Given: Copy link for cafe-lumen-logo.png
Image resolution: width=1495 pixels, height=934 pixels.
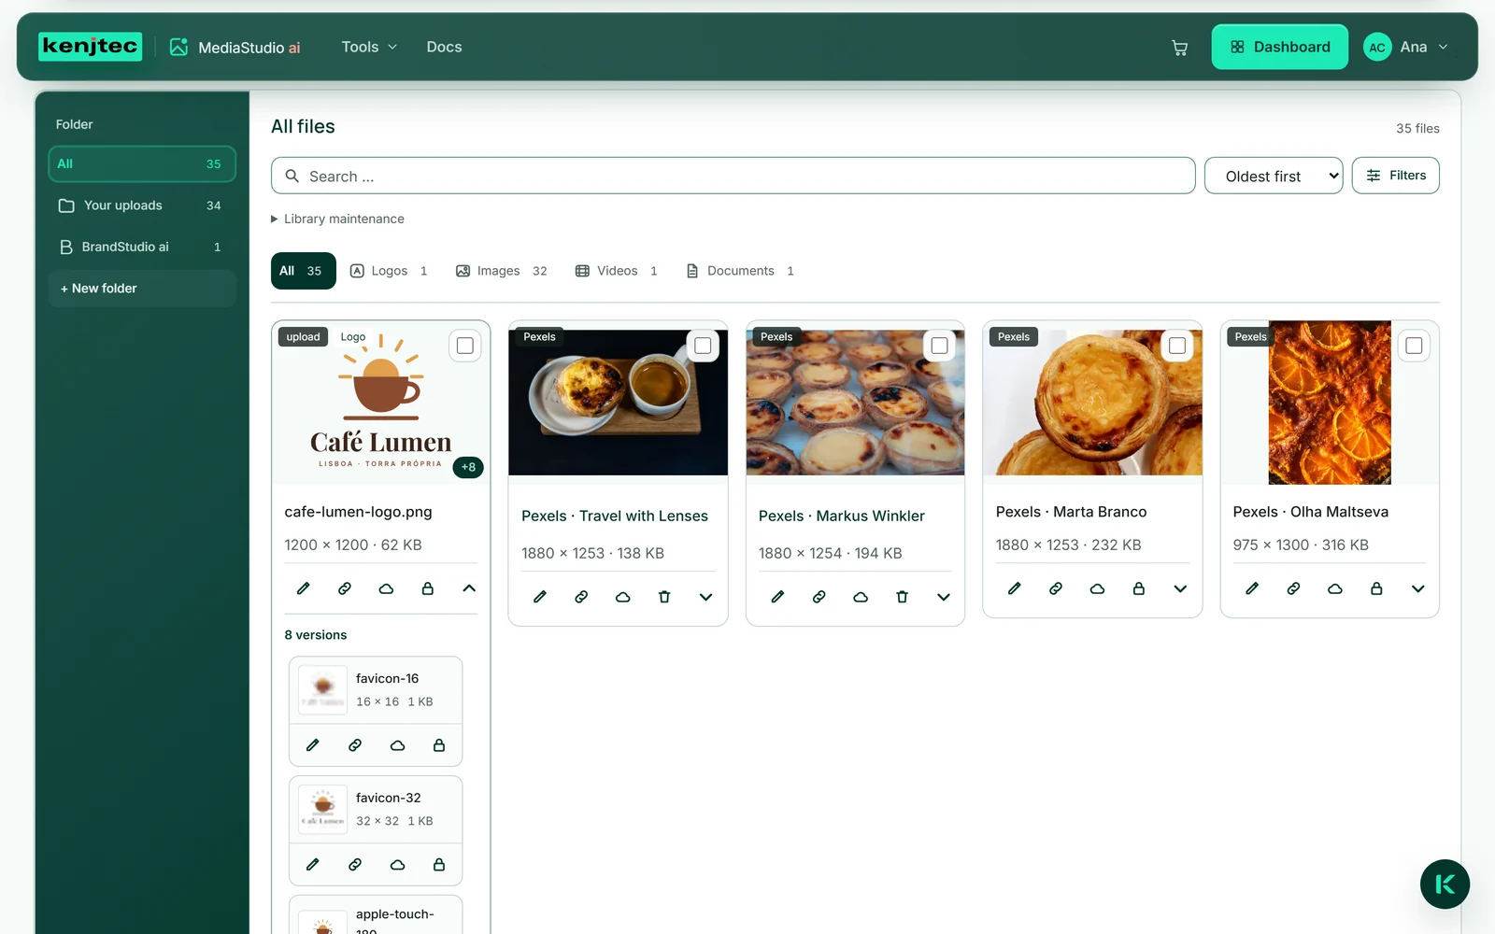Looking at the screenshot, I should point(345,588).
